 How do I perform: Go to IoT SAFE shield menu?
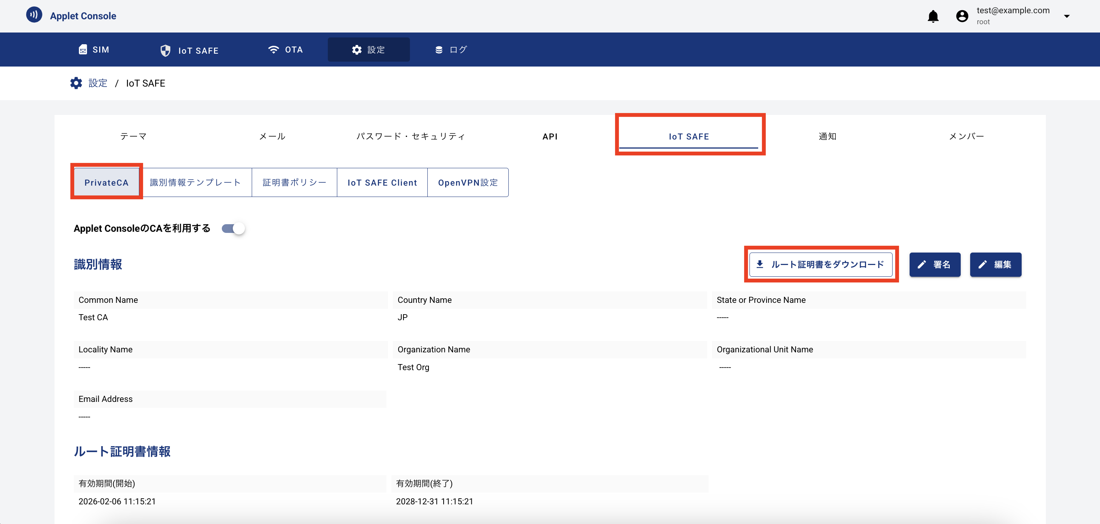189,50
